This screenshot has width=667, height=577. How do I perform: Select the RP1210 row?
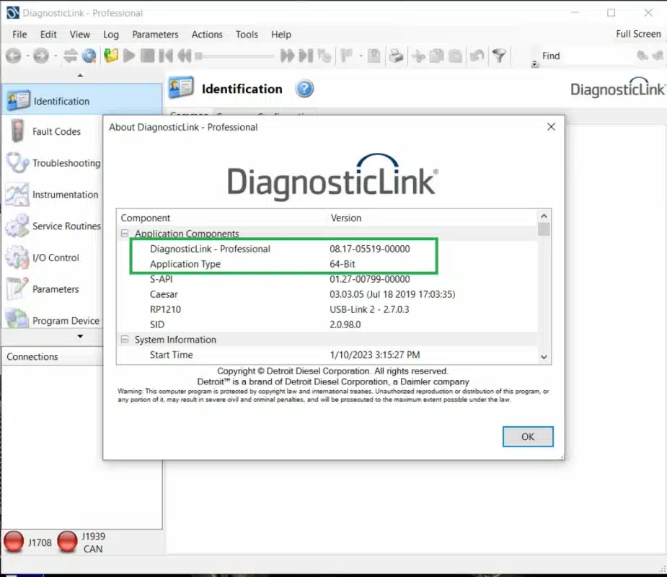tap(327, 309)
